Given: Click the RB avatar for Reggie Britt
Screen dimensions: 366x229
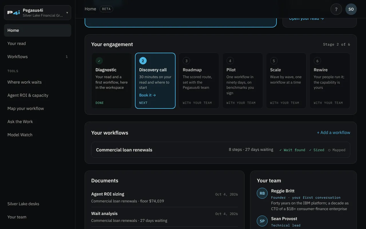Looking at the screenshot, I should click(262, 193).
